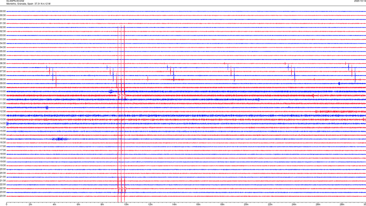Image resolution: width=366 pixels, height=206 pixels.
Task: Select the 14:30 row label
Action: point(3,127)
